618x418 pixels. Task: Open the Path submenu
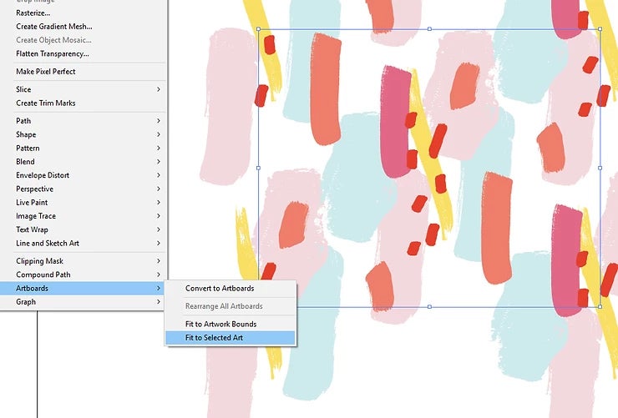84,121
